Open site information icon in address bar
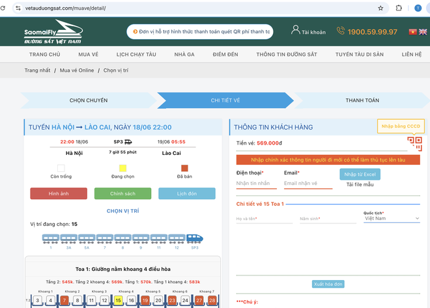430x308 pixels. (x=18, y=8)
